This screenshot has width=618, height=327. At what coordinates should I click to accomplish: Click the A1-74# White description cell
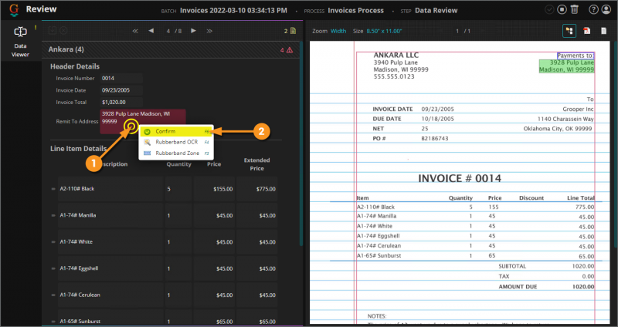(110, 242)
